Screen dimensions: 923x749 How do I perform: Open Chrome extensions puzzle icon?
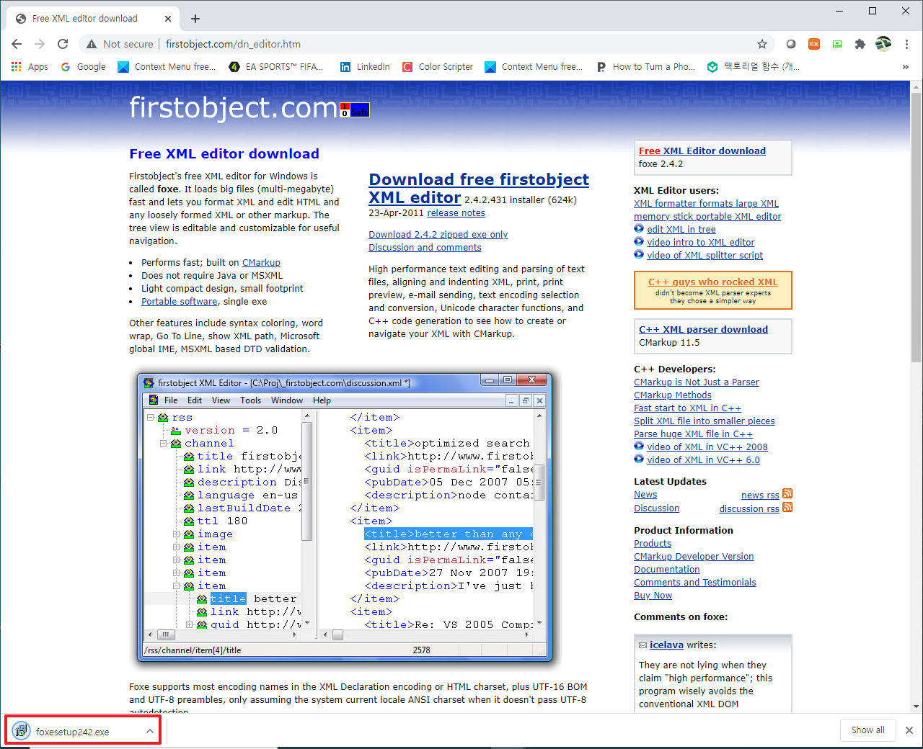[860, 44]
